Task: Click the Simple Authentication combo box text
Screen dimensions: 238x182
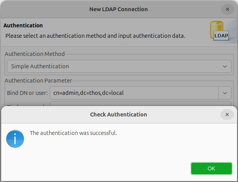Action: pos(40,66)
